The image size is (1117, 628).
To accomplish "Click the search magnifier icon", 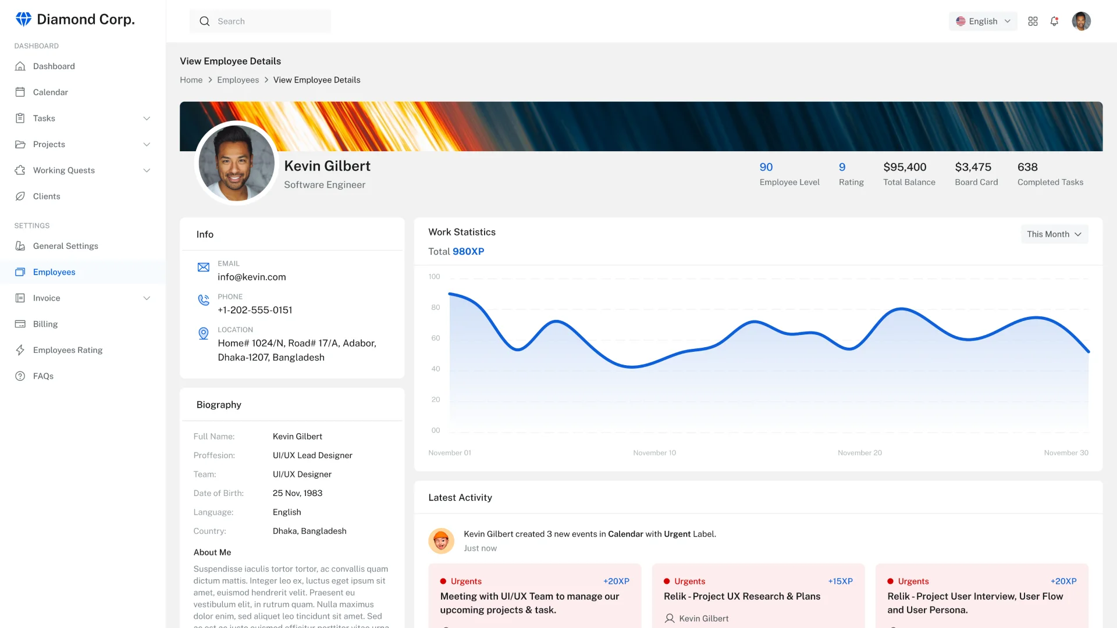I will click(204, 22).
